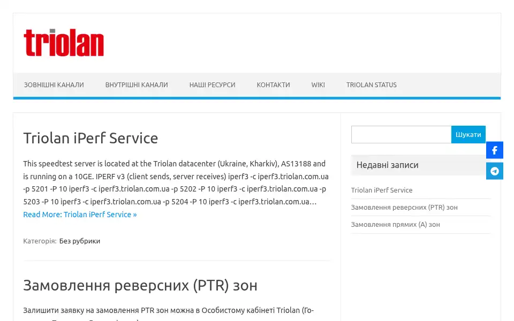514x321 pixels.
Task: Click the Категорія: label
Action: (40, 241)
